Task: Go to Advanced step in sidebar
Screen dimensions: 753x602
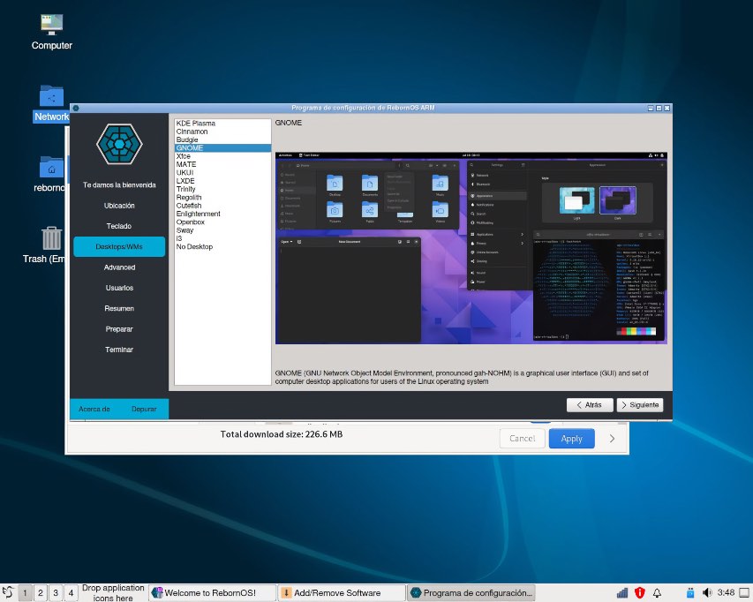Action: coord(119,267)
